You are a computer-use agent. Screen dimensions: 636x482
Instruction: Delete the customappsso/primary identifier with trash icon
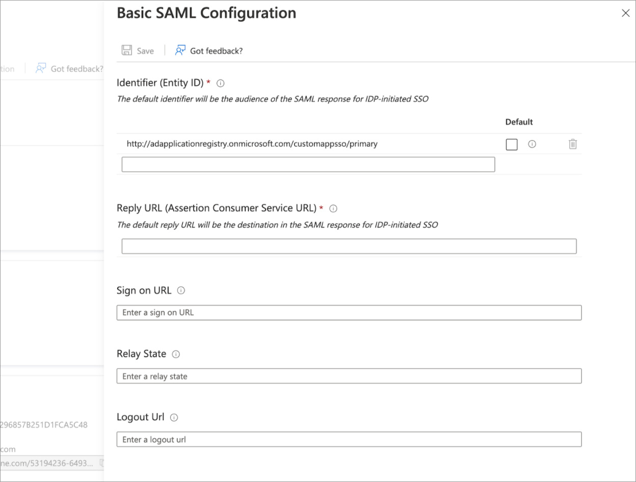[573, 144]
